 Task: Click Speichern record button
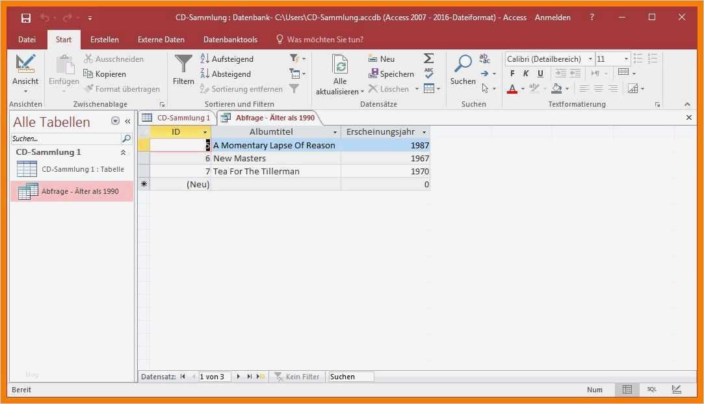[391, 74]
